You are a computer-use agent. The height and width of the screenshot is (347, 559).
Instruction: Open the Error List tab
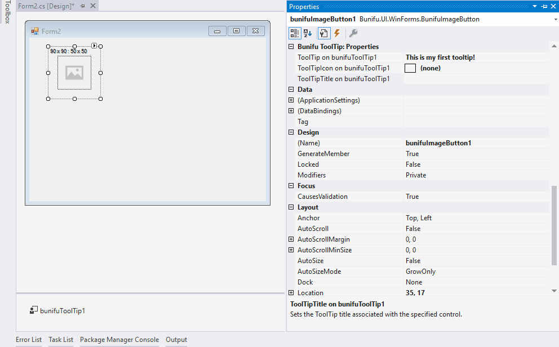tap(29, 340)
